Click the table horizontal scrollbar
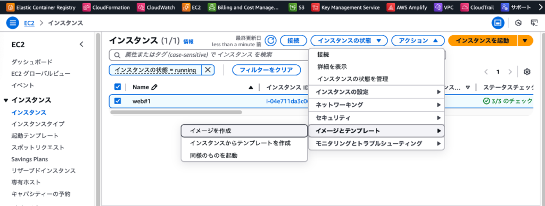 tap(176, 112)
